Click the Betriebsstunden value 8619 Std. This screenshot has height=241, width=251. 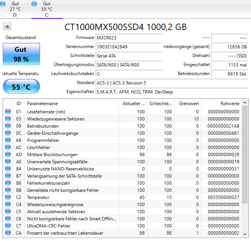(230, 74)
